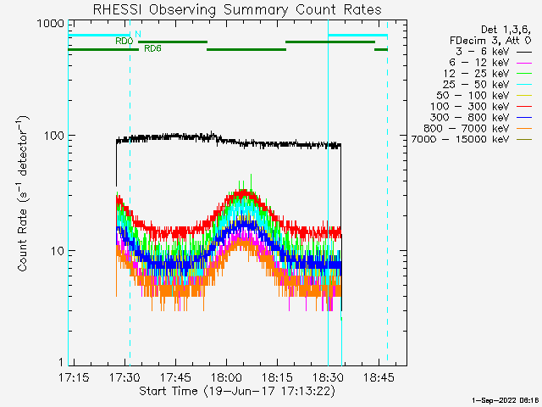Click the '18:30' time tick label
The width and height of the screenshot is (542, 407).
[x=328, y=377]
